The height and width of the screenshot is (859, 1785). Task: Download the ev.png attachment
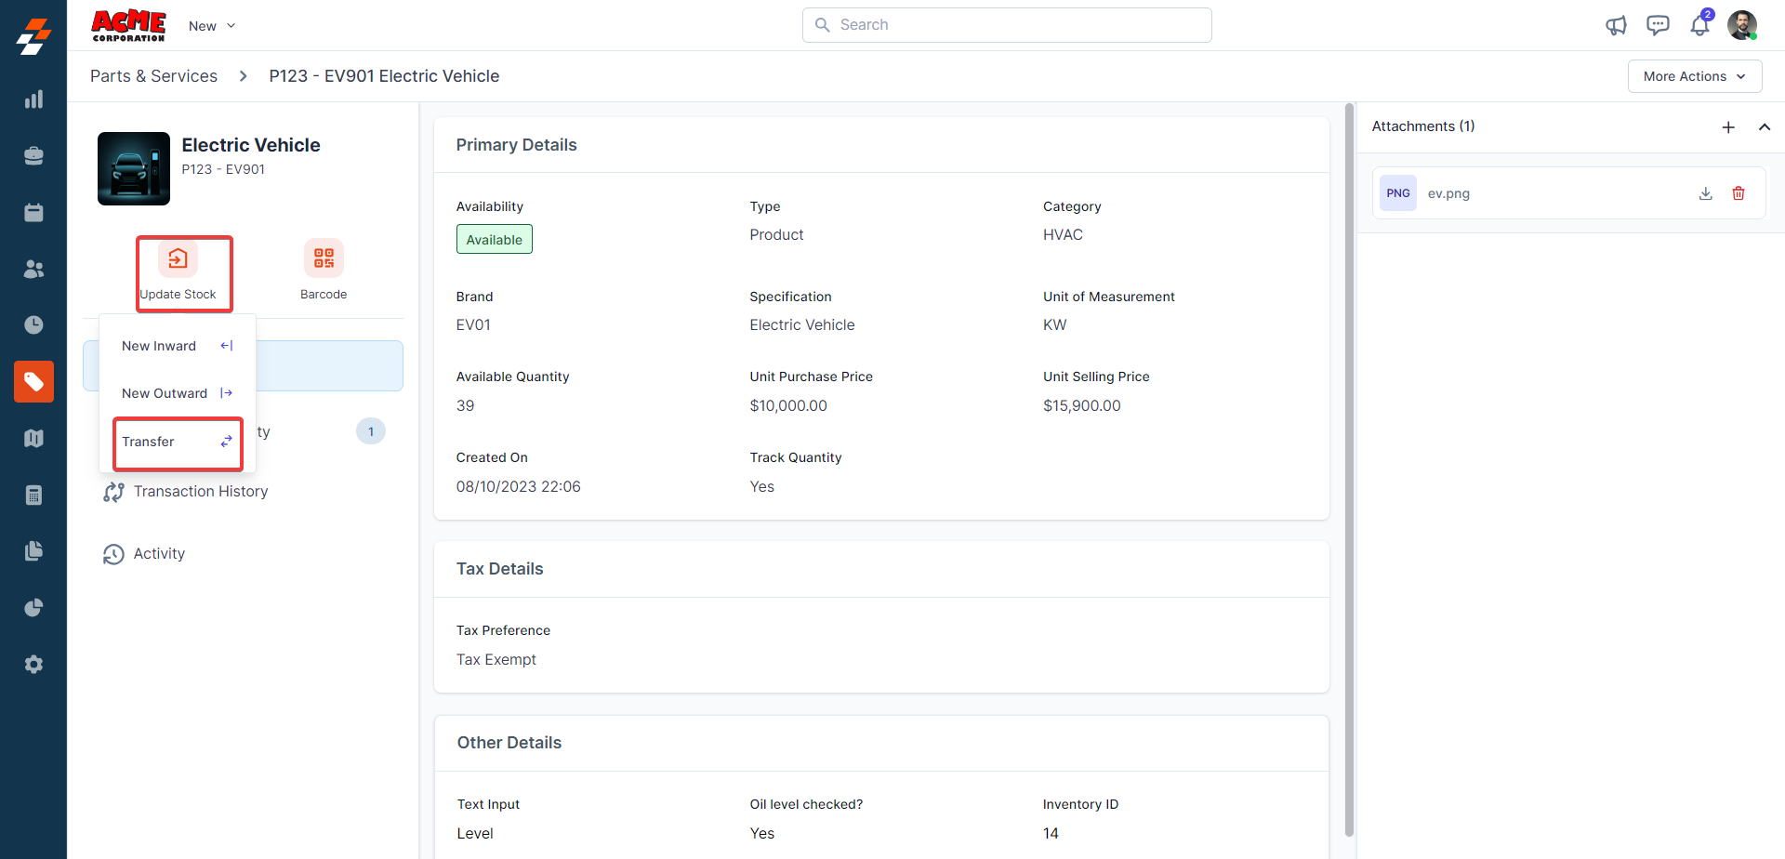[1705, 193]
